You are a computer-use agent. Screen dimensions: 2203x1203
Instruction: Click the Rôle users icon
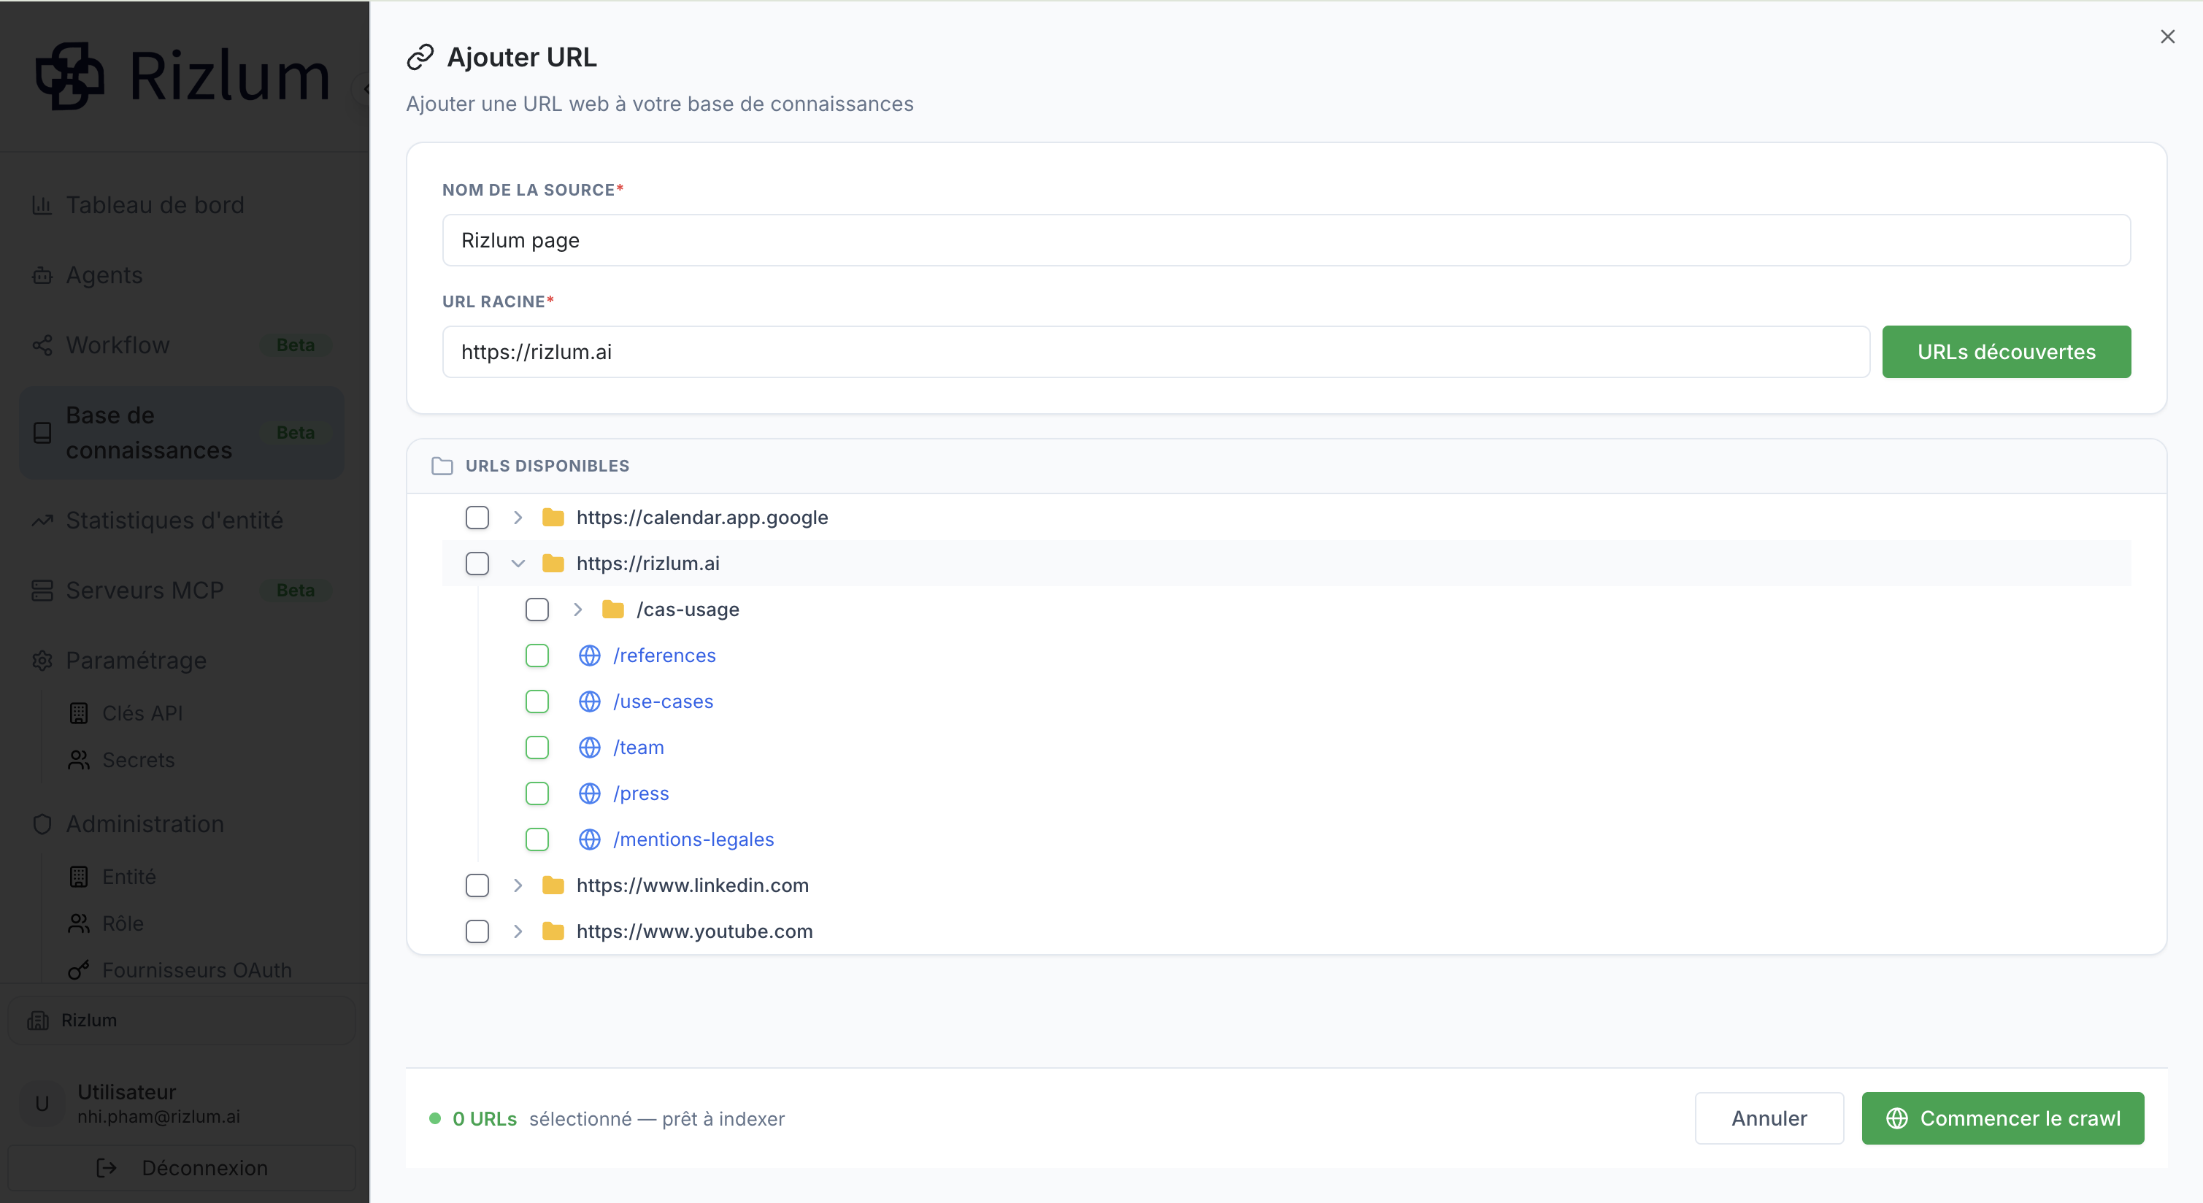pos(79,923)
